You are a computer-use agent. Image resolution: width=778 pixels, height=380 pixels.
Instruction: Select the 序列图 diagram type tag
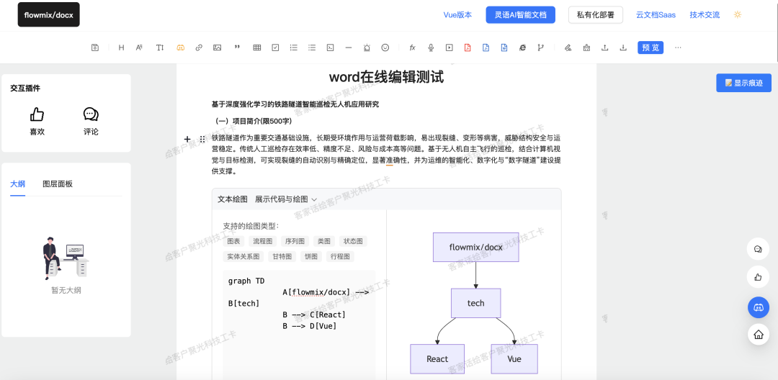[x=295, y=241]
